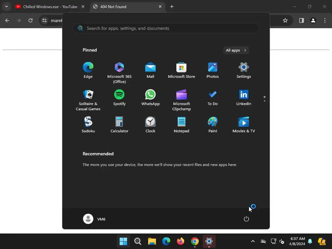Switch to Chilled Windows.exe YouTube tab

50,7
